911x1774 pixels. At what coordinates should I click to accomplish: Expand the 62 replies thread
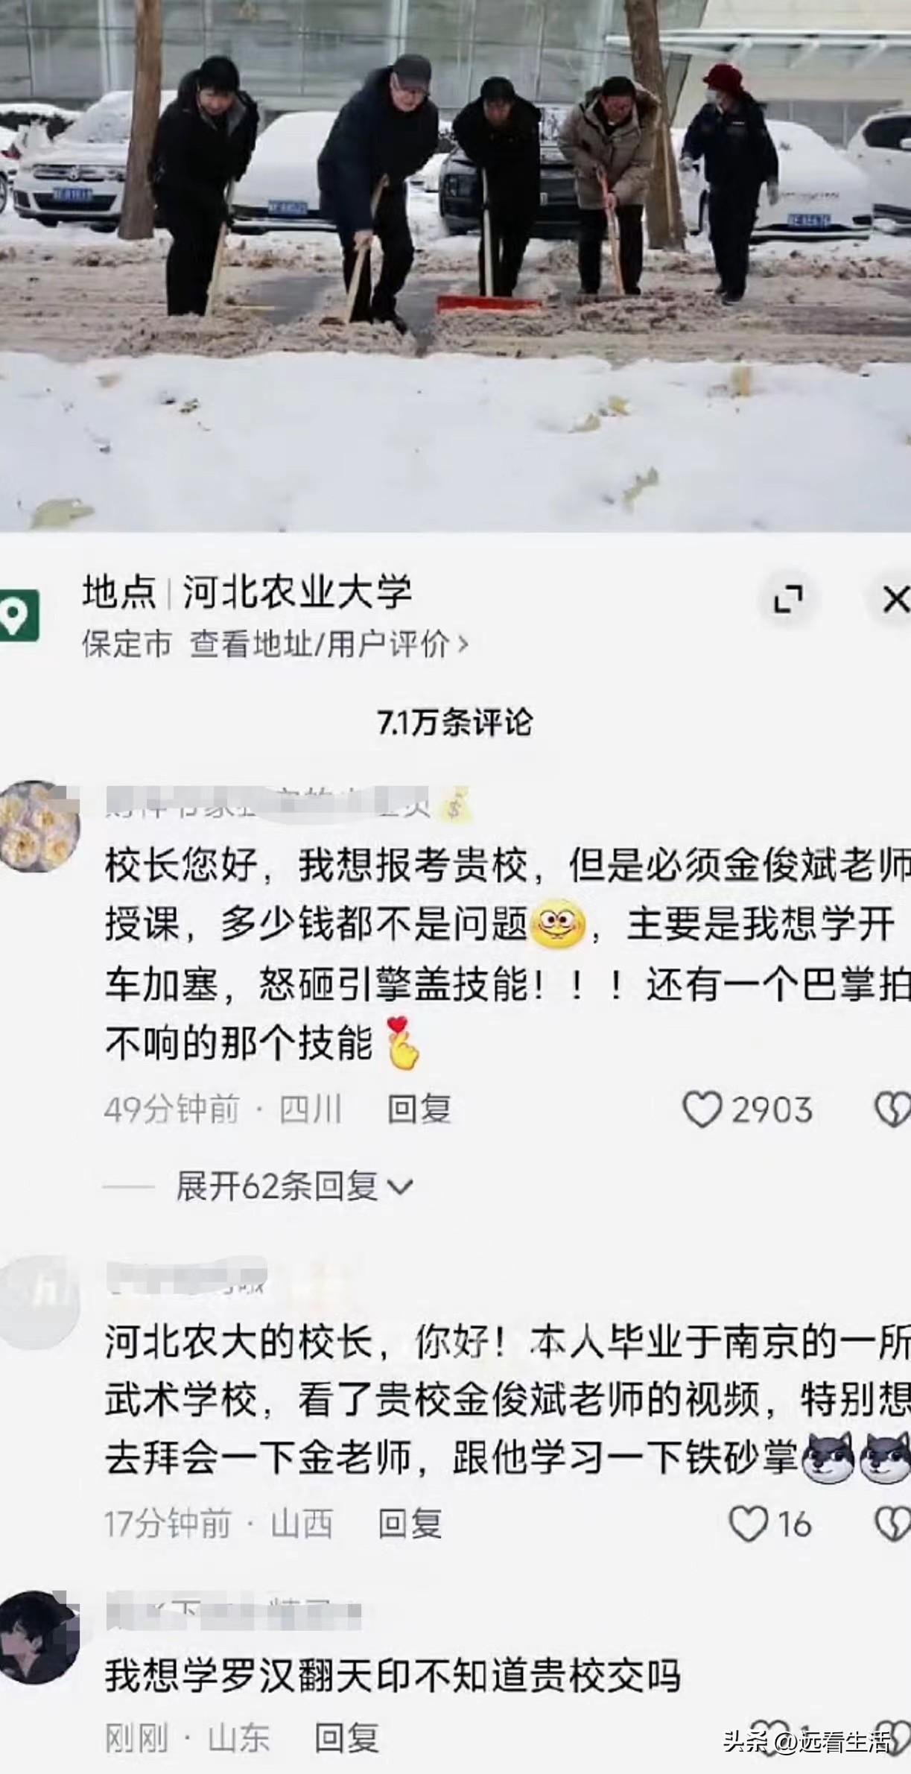(294, 1186)
